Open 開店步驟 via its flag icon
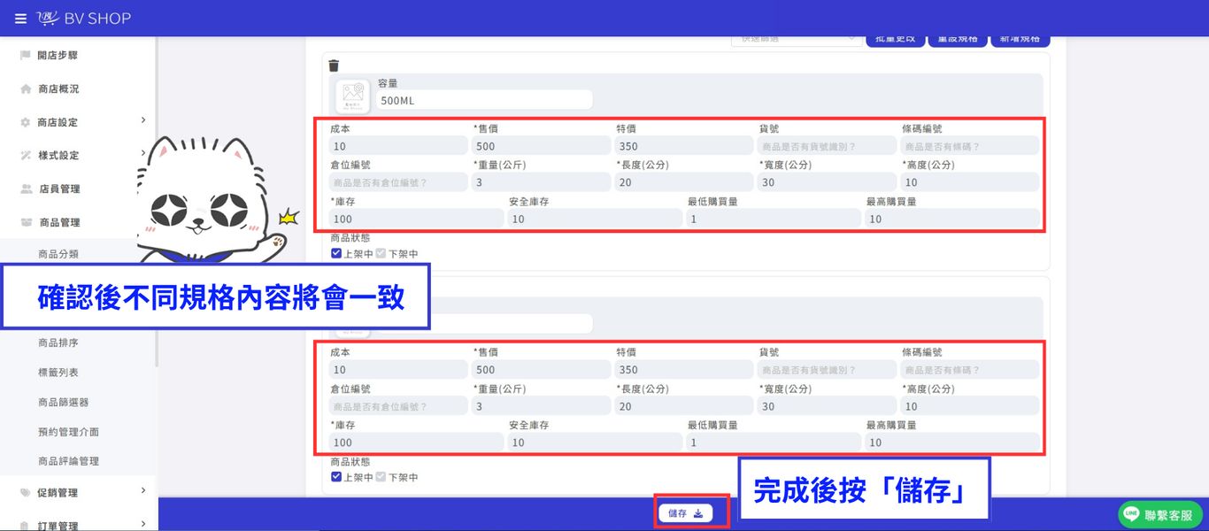The image size is (1209, 531). (x=25, y=55)
